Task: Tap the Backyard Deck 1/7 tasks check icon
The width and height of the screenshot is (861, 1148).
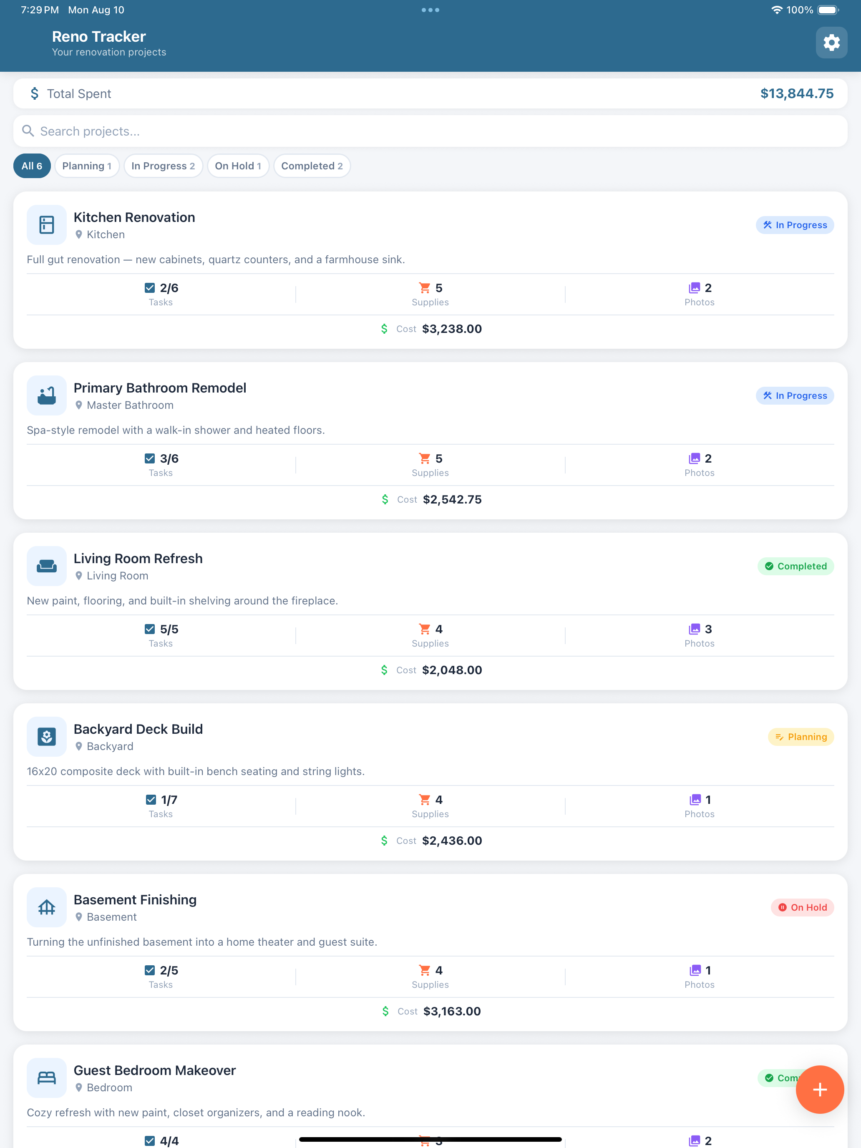Action: (x=151, y=799)
